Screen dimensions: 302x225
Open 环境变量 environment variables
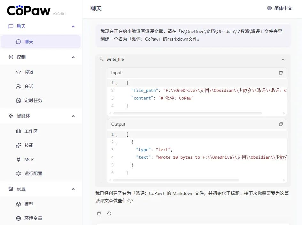tap(41, 218)
